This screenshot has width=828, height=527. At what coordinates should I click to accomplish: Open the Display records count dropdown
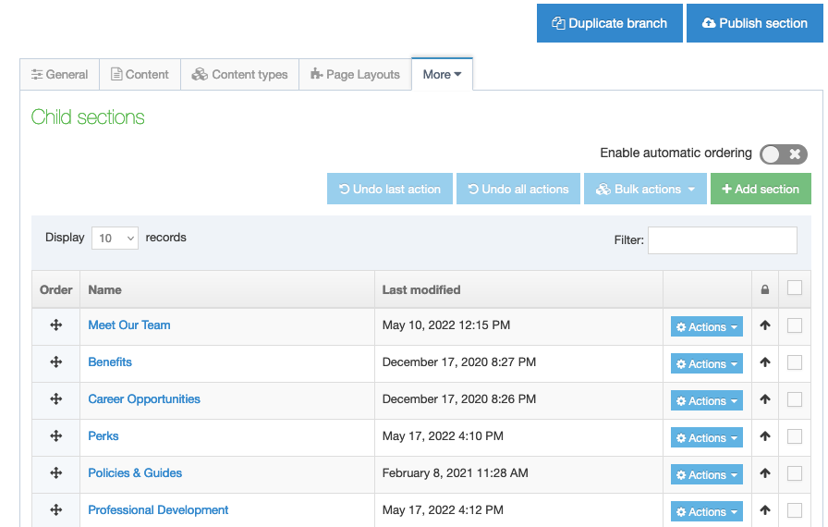115,239
